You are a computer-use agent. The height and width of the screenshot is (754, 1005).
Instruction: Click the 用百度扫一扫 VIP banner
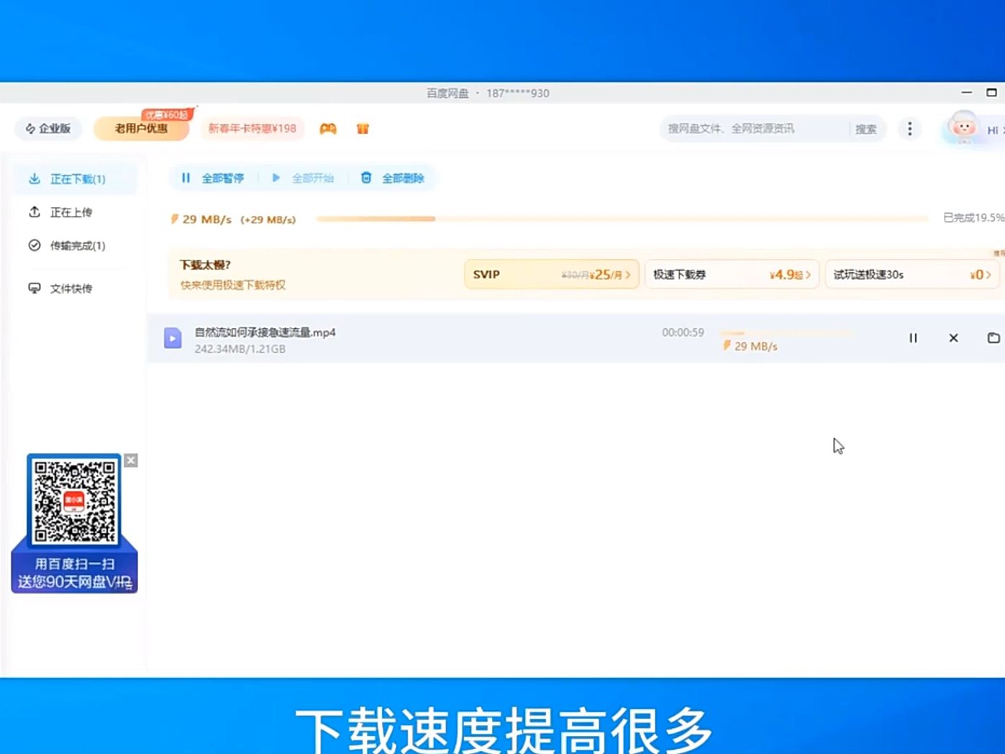pyautogui.click(x=74, y=573)
